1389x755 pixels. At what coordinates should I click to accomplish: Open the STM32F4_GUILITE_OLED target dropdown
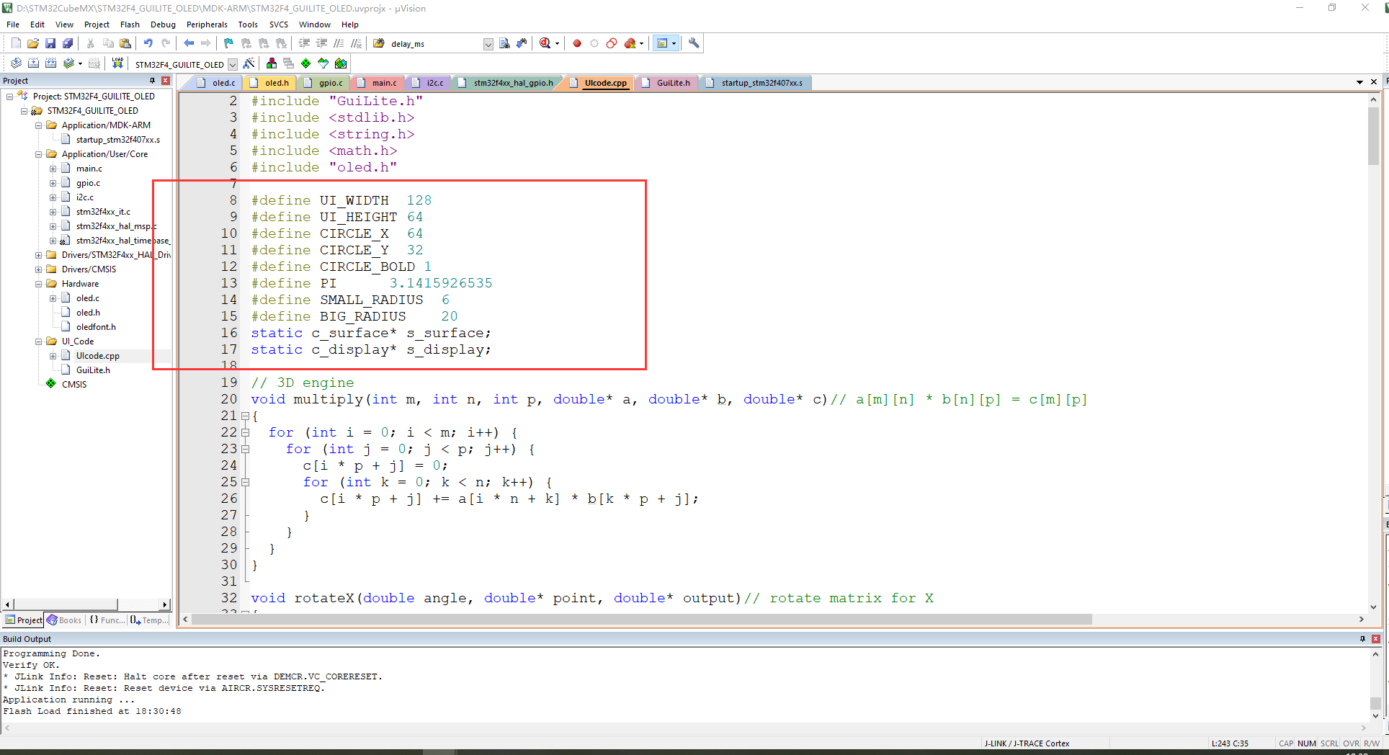click(232, 64)
